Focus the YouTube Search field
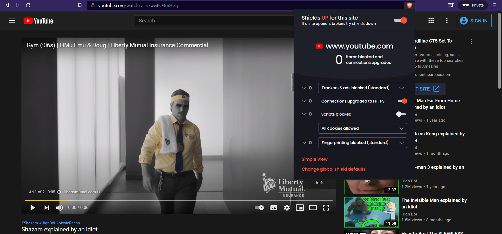 (214, 21)
